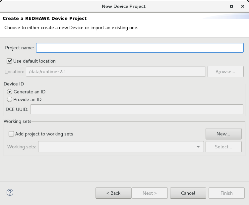This screenshot has width=249, height=205.
Task: Maximize the New Device Project dialog
Action: 231,6
